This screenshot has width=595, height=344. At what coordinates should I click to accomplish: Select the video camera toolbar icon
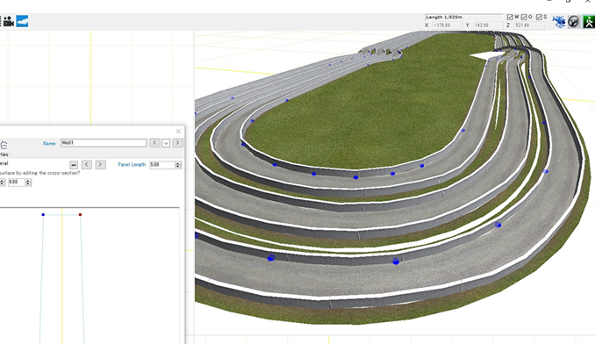[x=9, y=21]
